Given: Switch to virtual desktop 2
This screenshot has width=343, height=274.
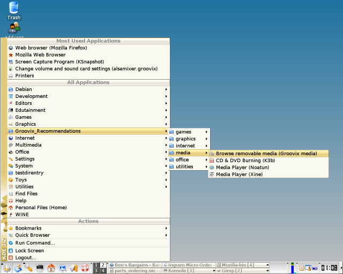Looking at the screenshot, I should 103,265.
